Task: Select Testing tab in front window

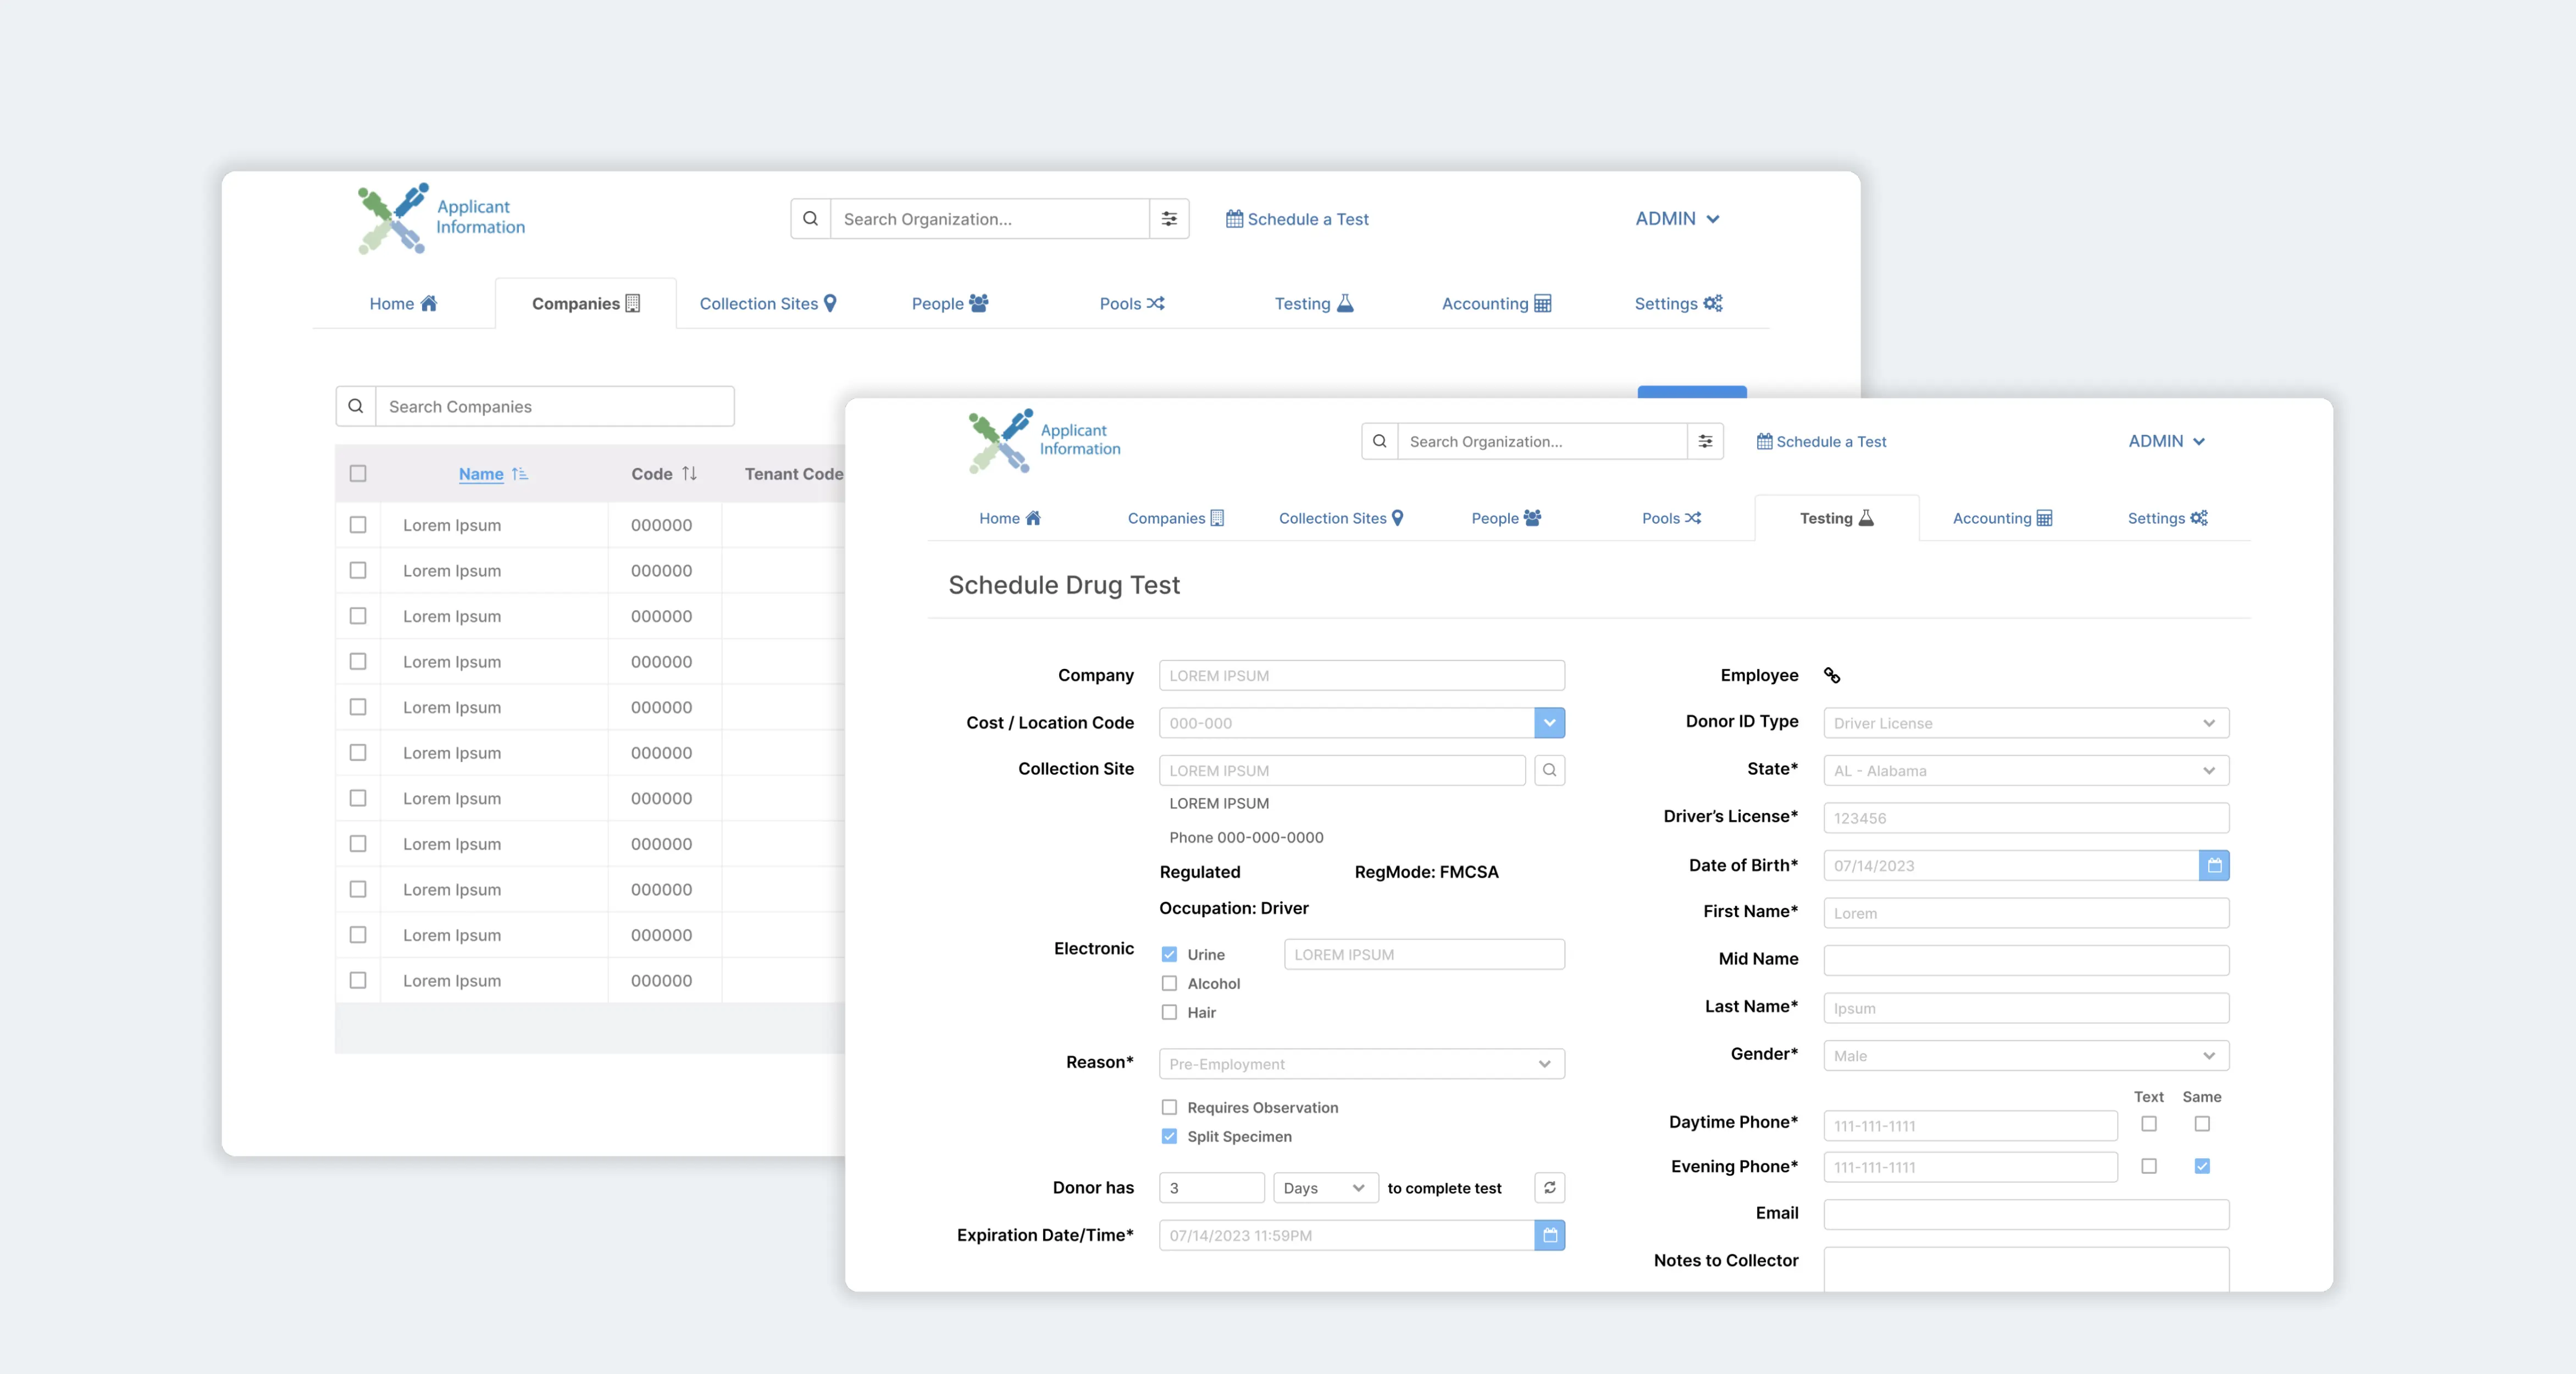Action: point(1836,518)
